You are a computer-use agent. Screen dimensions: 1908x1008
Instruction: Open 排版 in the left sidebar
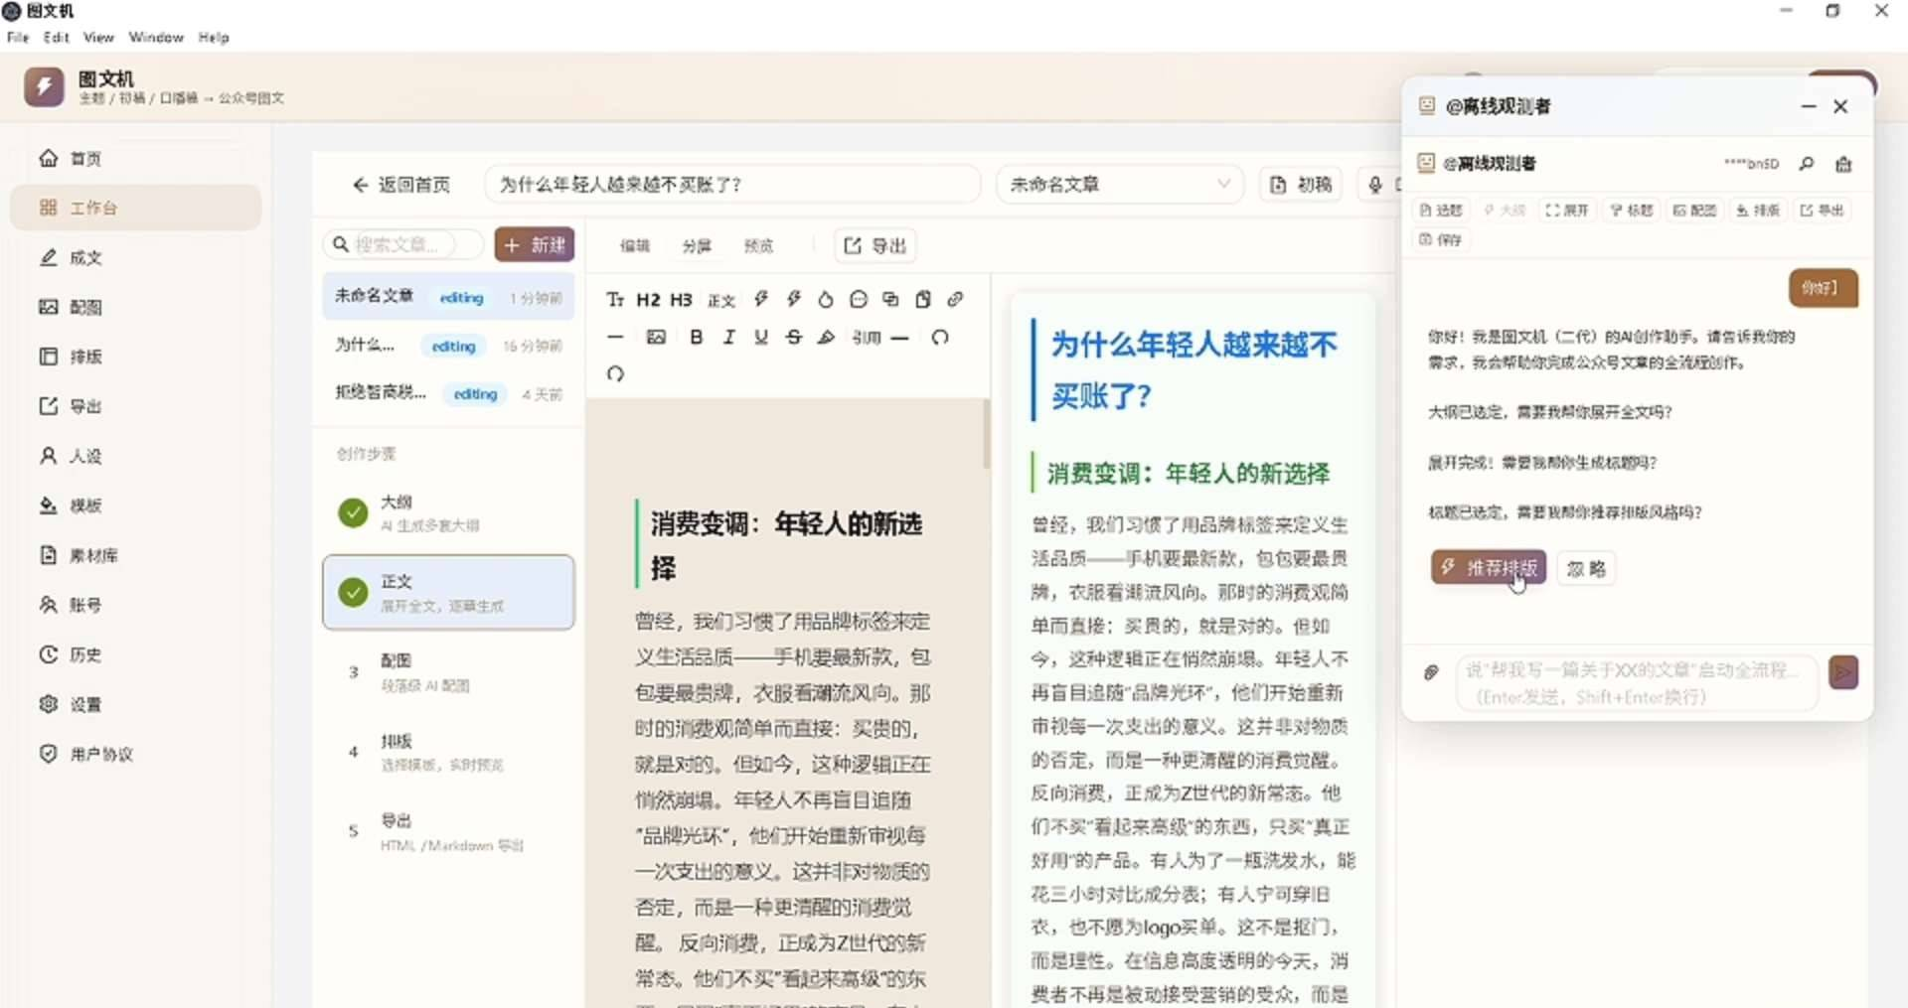pos(136,357)
